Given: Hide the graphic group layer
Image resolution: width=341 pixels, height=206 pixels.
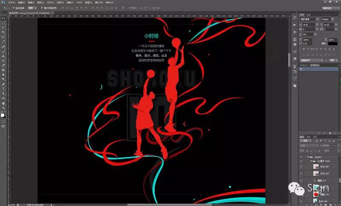Looking at the screenshot, I should pos(301,157).
